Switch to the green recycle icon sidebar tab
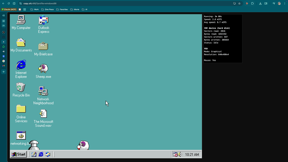This screenshot has height=162, width=288. pos(4,47)
